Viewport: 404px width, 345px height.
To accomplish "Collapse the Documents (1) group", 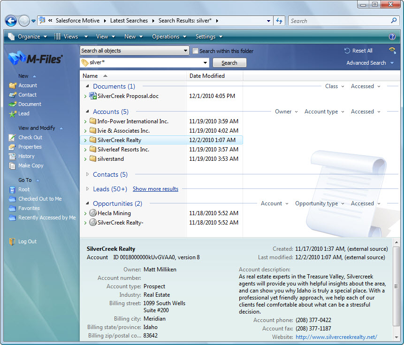I will [x=88, y=86].
